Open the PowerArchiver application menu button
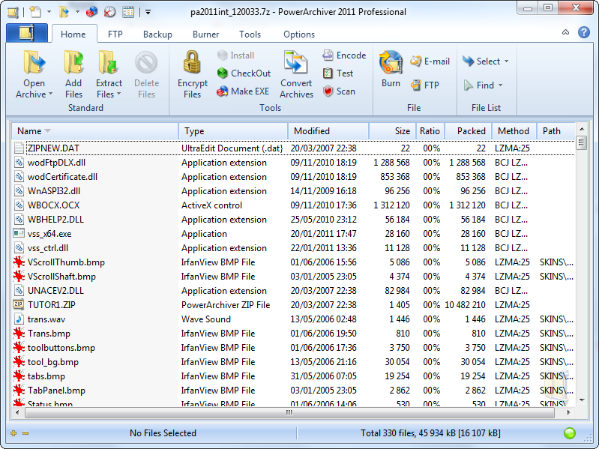This screenshot has height=449, width=599. coord(27,33)
